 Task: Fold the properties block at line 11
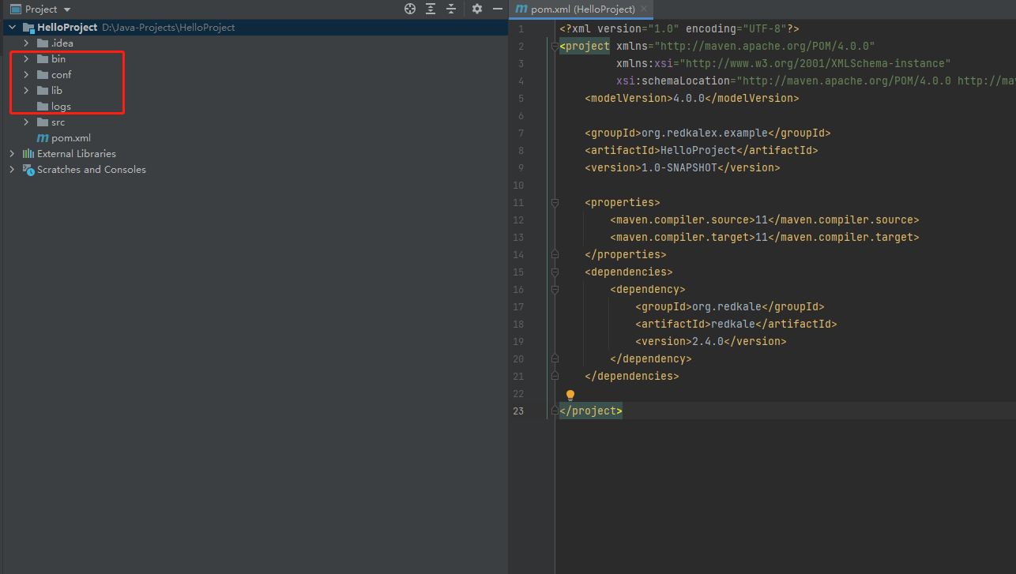click(x=555, y=203)
